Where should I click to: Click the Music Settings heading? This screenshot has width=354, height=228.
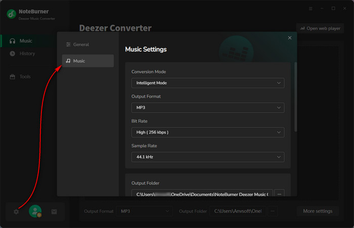[146, 49]
